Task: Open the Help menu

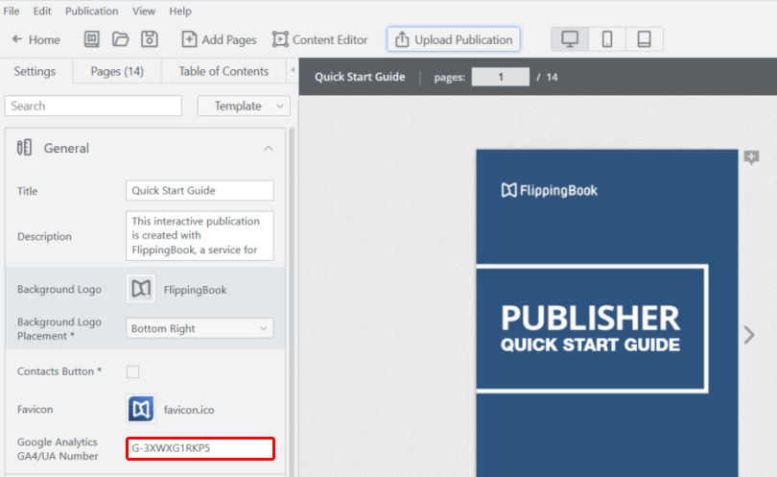Action: tap(180, 11)
